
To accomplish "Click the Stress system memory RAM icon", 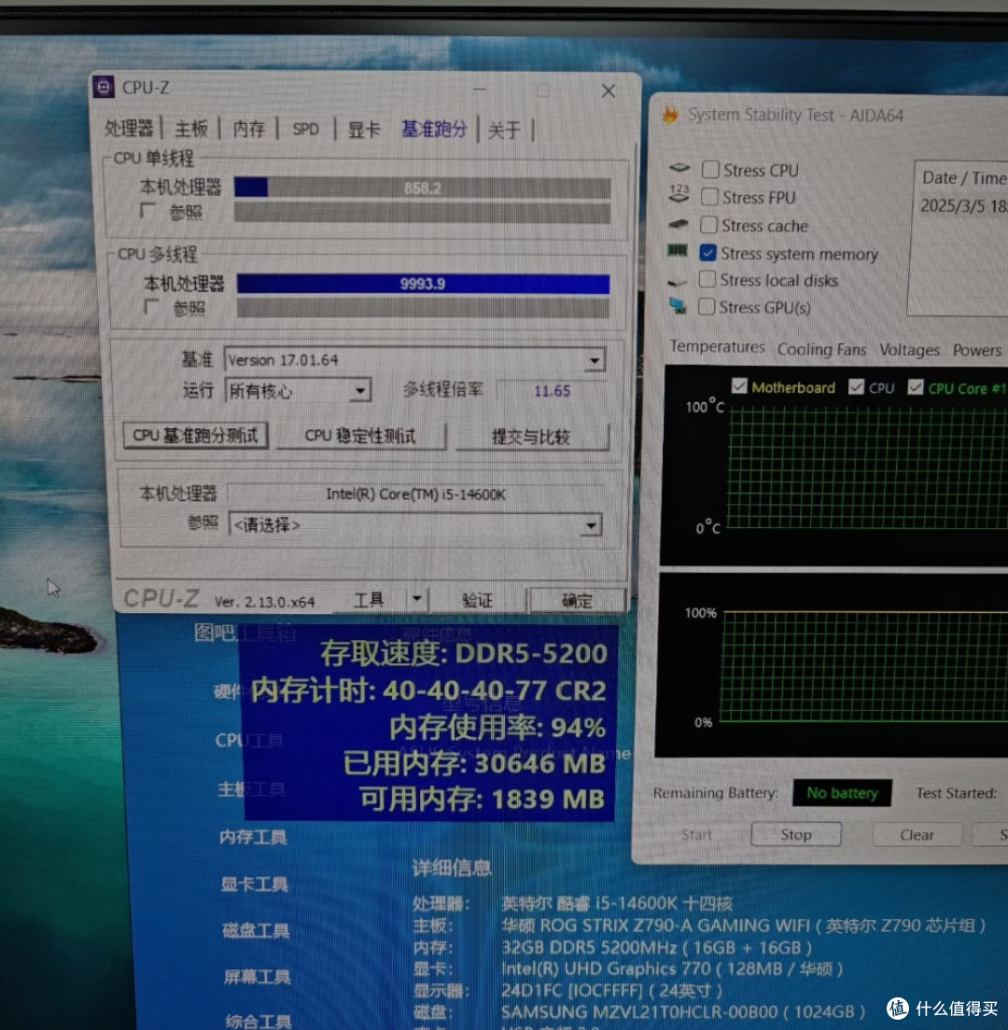I will click(x=677, y=251).
